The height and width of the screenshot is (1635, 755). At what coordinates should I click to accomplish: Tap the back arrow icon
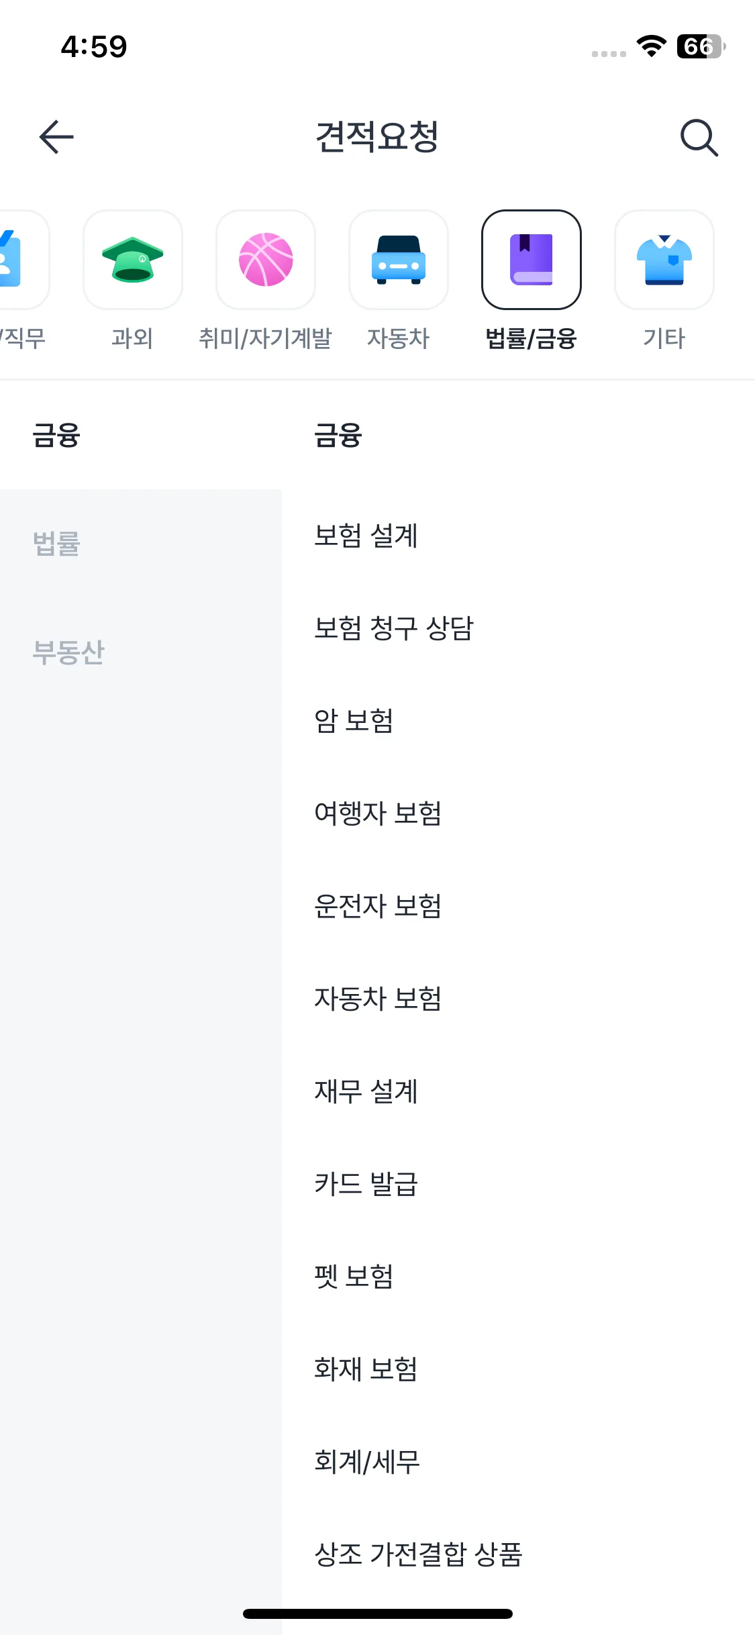point(56,137)
